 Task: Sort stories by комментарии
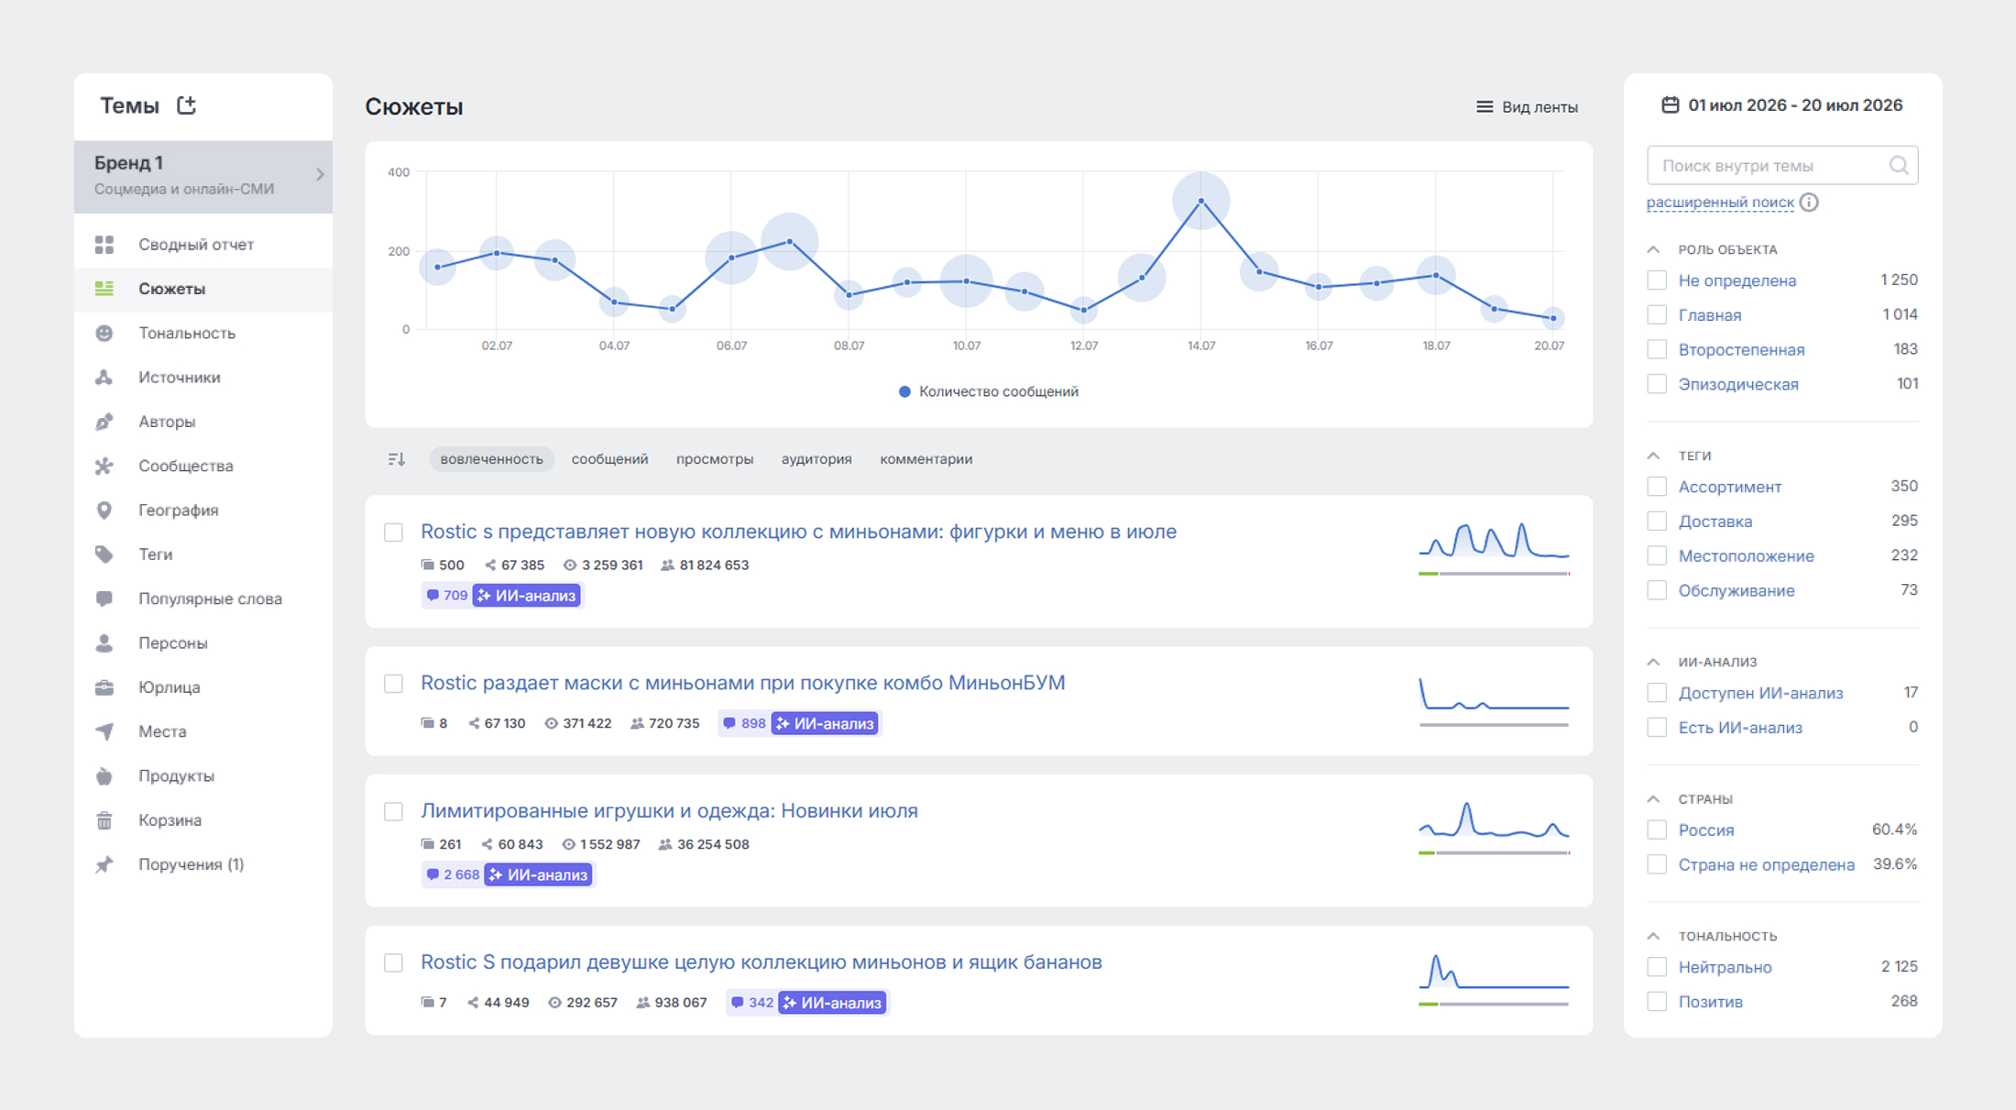coord(926,459)
